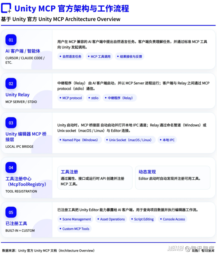Click the 04 step badge

[x=11, y=167]
